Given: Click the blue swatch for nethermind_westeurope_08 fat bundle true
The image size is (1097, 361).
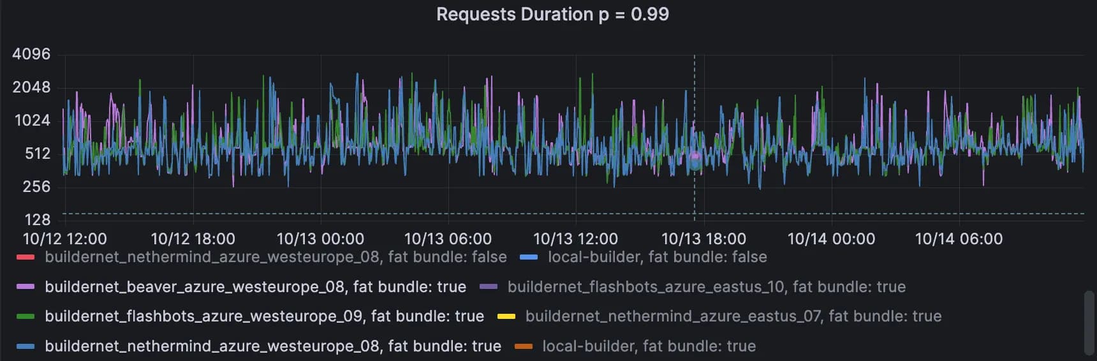Looking at the screenshot, I should tap(26, 346).
